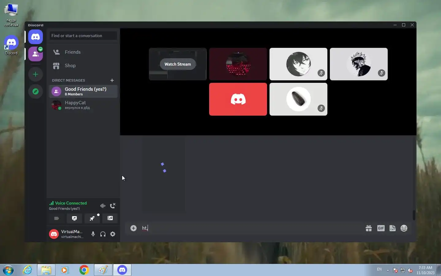This screenshot has height=276, width=441.
Task: Start an activity rocket icon
Action: pos(92,218)
